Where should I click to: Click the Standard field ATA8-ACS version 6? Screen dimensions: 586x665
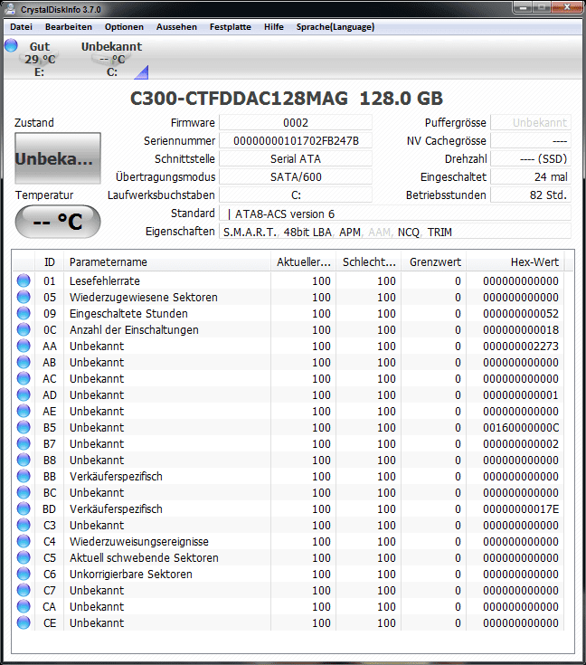(395, 214)
